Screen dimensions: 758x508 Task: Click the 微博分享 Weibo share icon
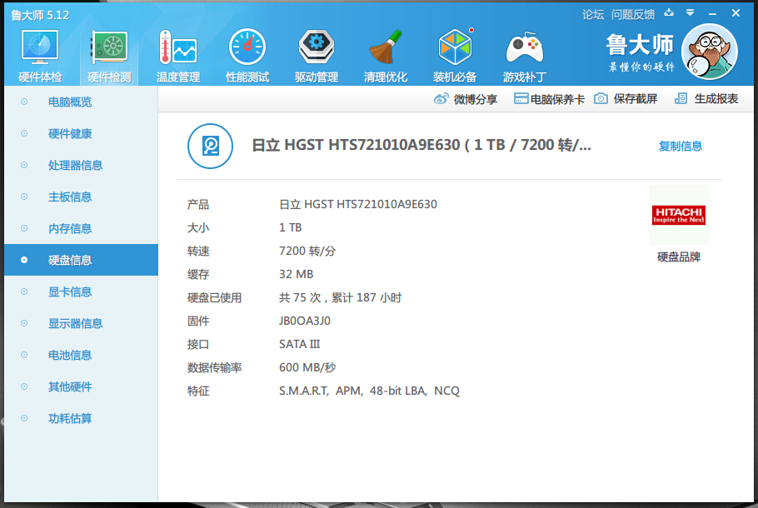[441, 98]
